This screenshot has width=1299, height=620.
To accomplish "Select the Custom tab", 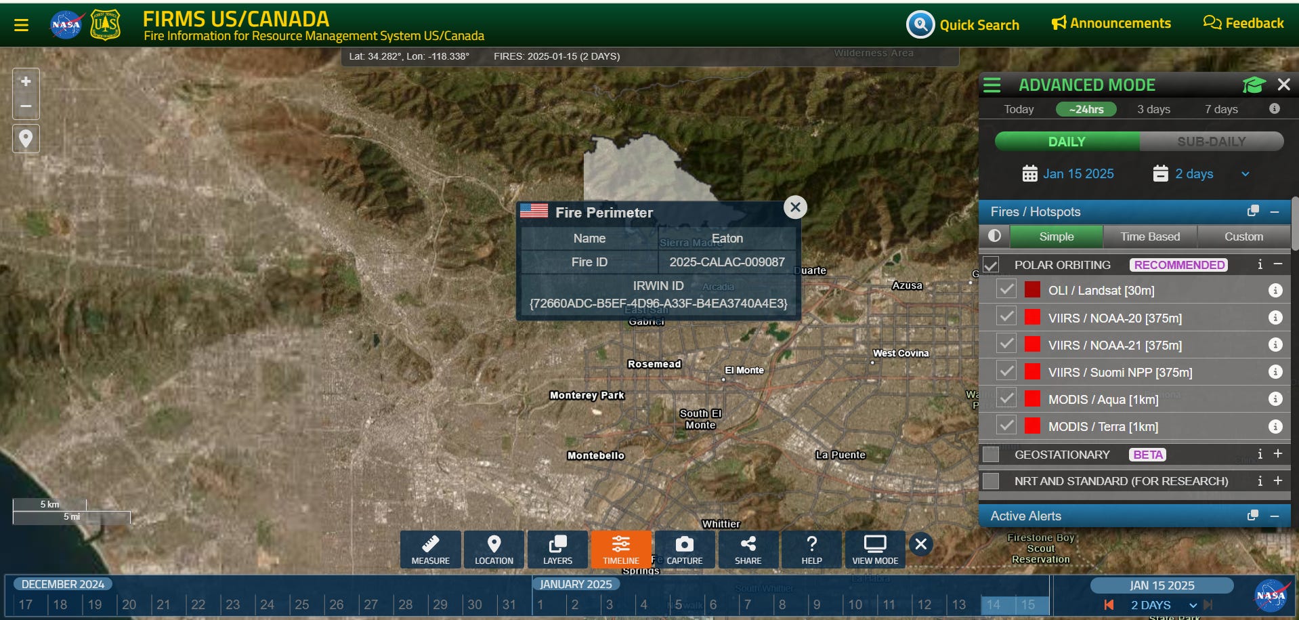I will tap(1243, 236).
